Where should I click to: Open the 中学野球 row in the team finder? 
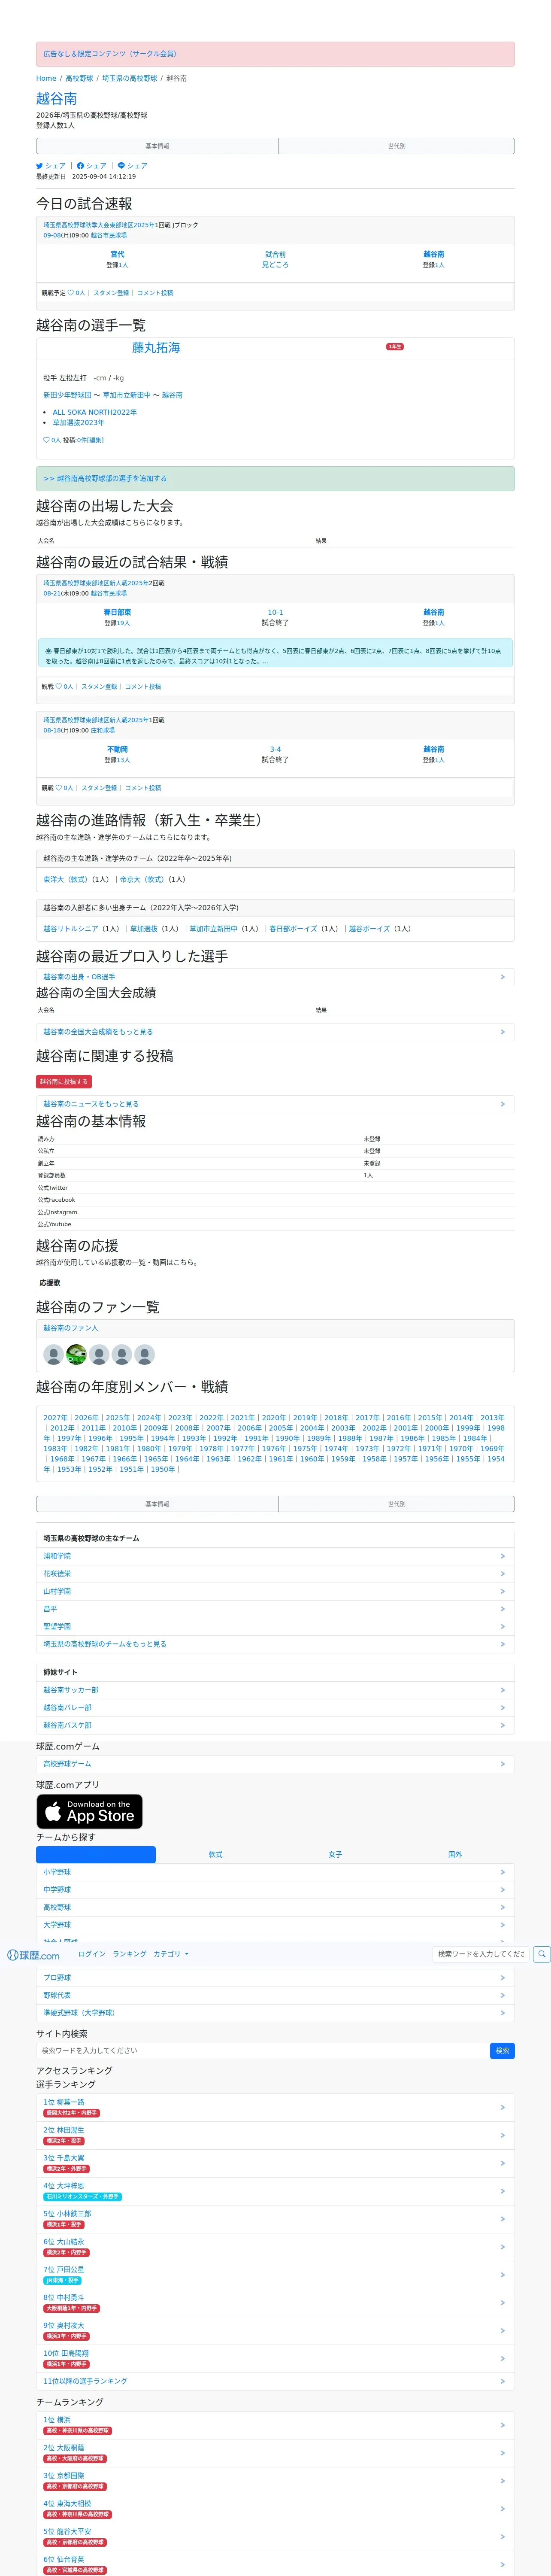pyautogui.click(x=275, y=1890)
